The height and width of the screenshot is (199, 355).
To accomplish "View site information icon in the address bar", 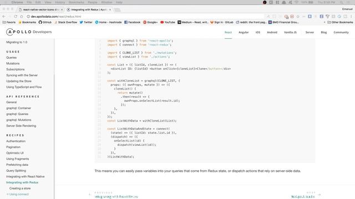I will point(28,17).
